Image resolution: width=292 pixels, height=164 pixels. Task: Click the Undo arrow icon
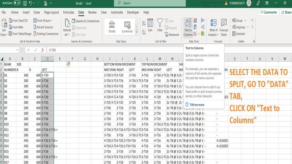[x=31, y=3]
